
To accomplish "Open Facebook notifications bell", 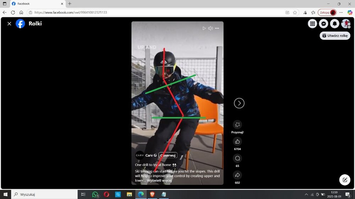I will click(x=334, y=24).
